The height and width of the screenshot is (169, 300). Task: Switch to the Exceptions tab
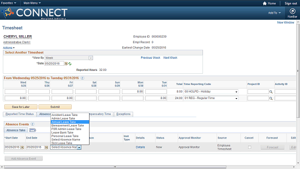click(123, 114)
